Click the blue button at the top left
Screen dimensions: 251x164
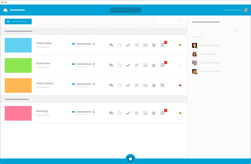(x=18, y=21)
